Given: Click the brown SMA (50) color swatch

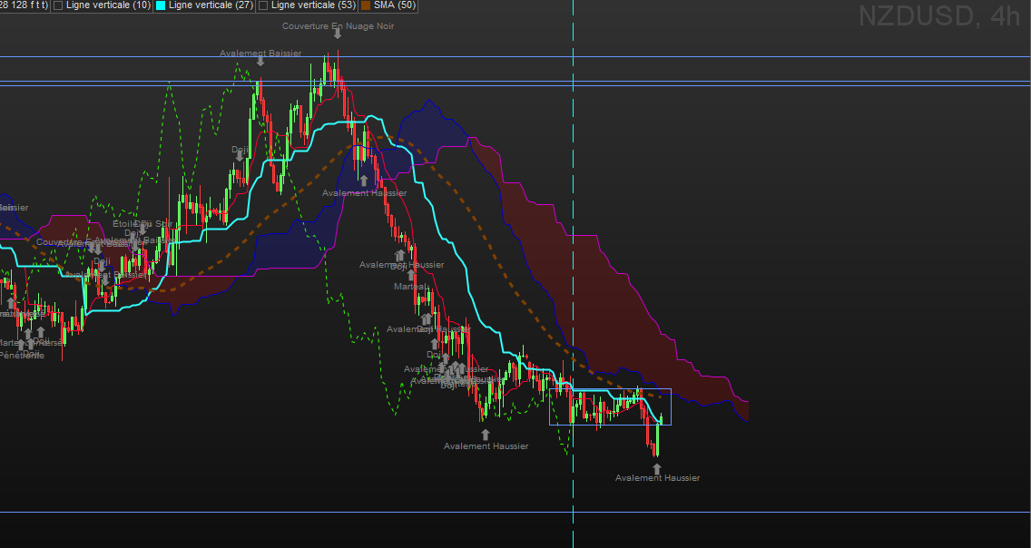Looking at the screenshot, I should [x=365, y=5].
